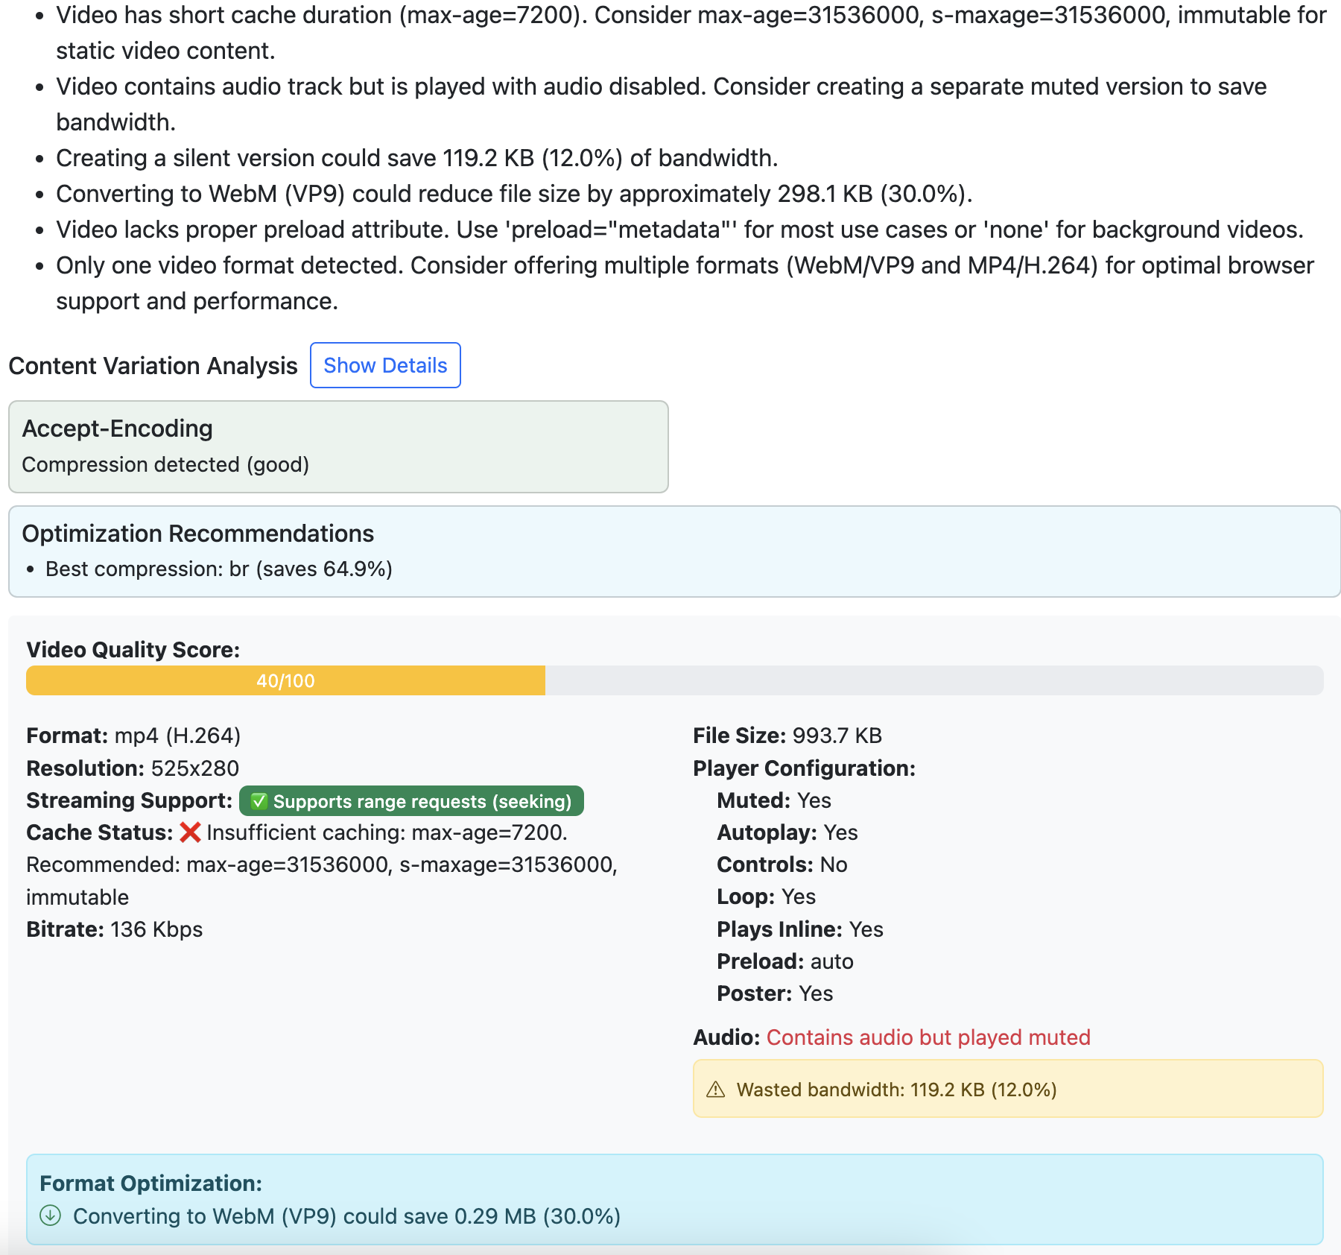Click the 40/100 quality score progress bar

click(286, 680)
